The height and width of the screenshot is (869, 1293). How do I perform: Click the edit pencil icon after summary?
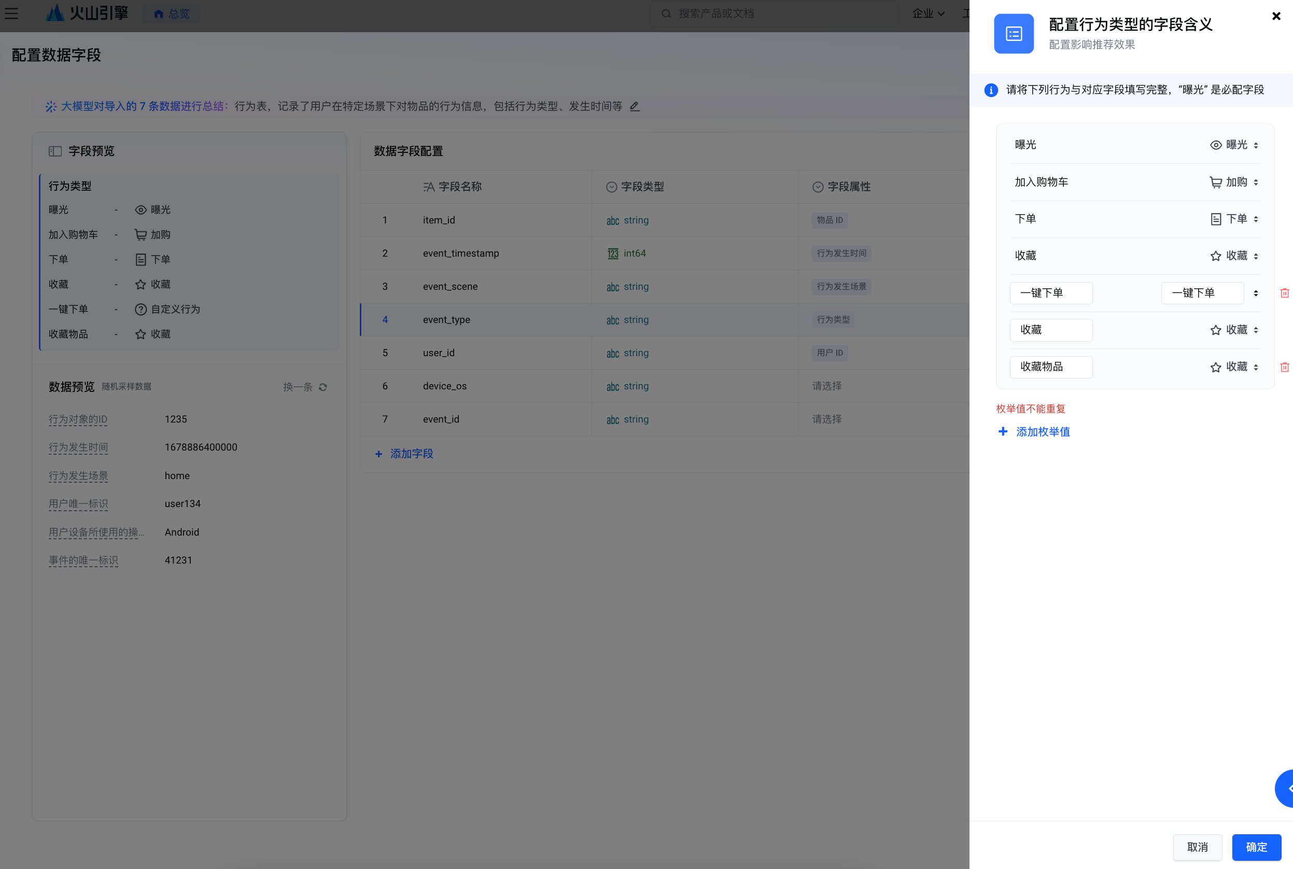tap(635, 106)
